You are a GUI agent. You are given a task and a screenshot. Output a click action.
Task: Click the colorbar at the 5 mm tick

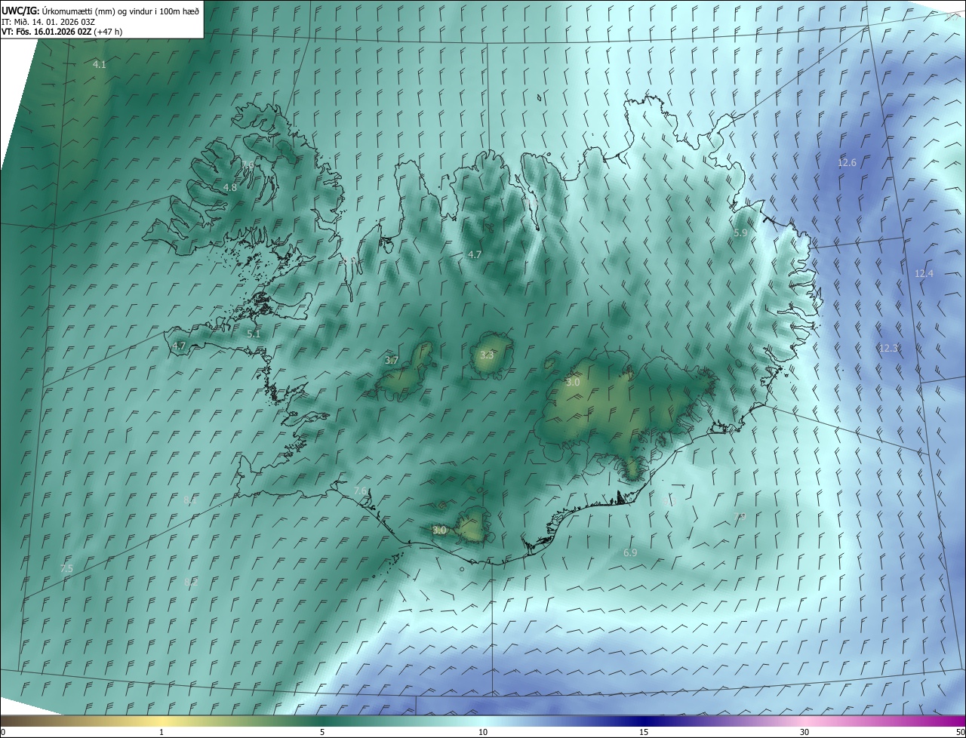tap(322, 722)
